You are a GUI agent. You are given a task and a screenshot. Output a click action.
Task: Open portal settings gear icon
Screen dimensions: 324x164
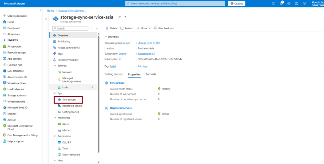click(289, 3)
